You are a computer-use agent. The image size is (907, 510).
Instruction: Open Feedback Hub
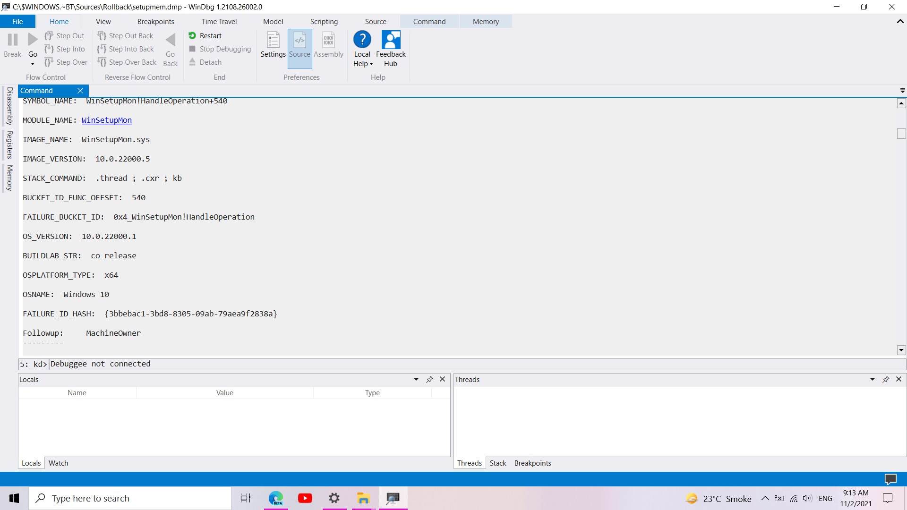pyautogui.click(x=391, y=49)
